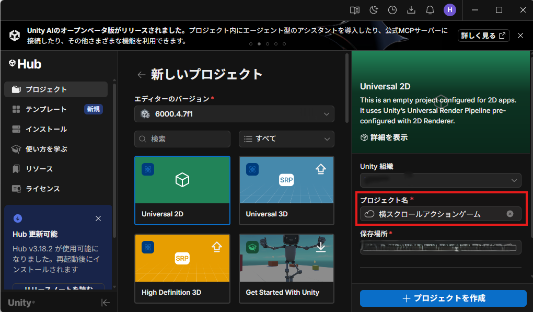Screen dimensions: 533x312
Task: Click the download arrow on Get Started With Unity
Action: tap(320, 247)
